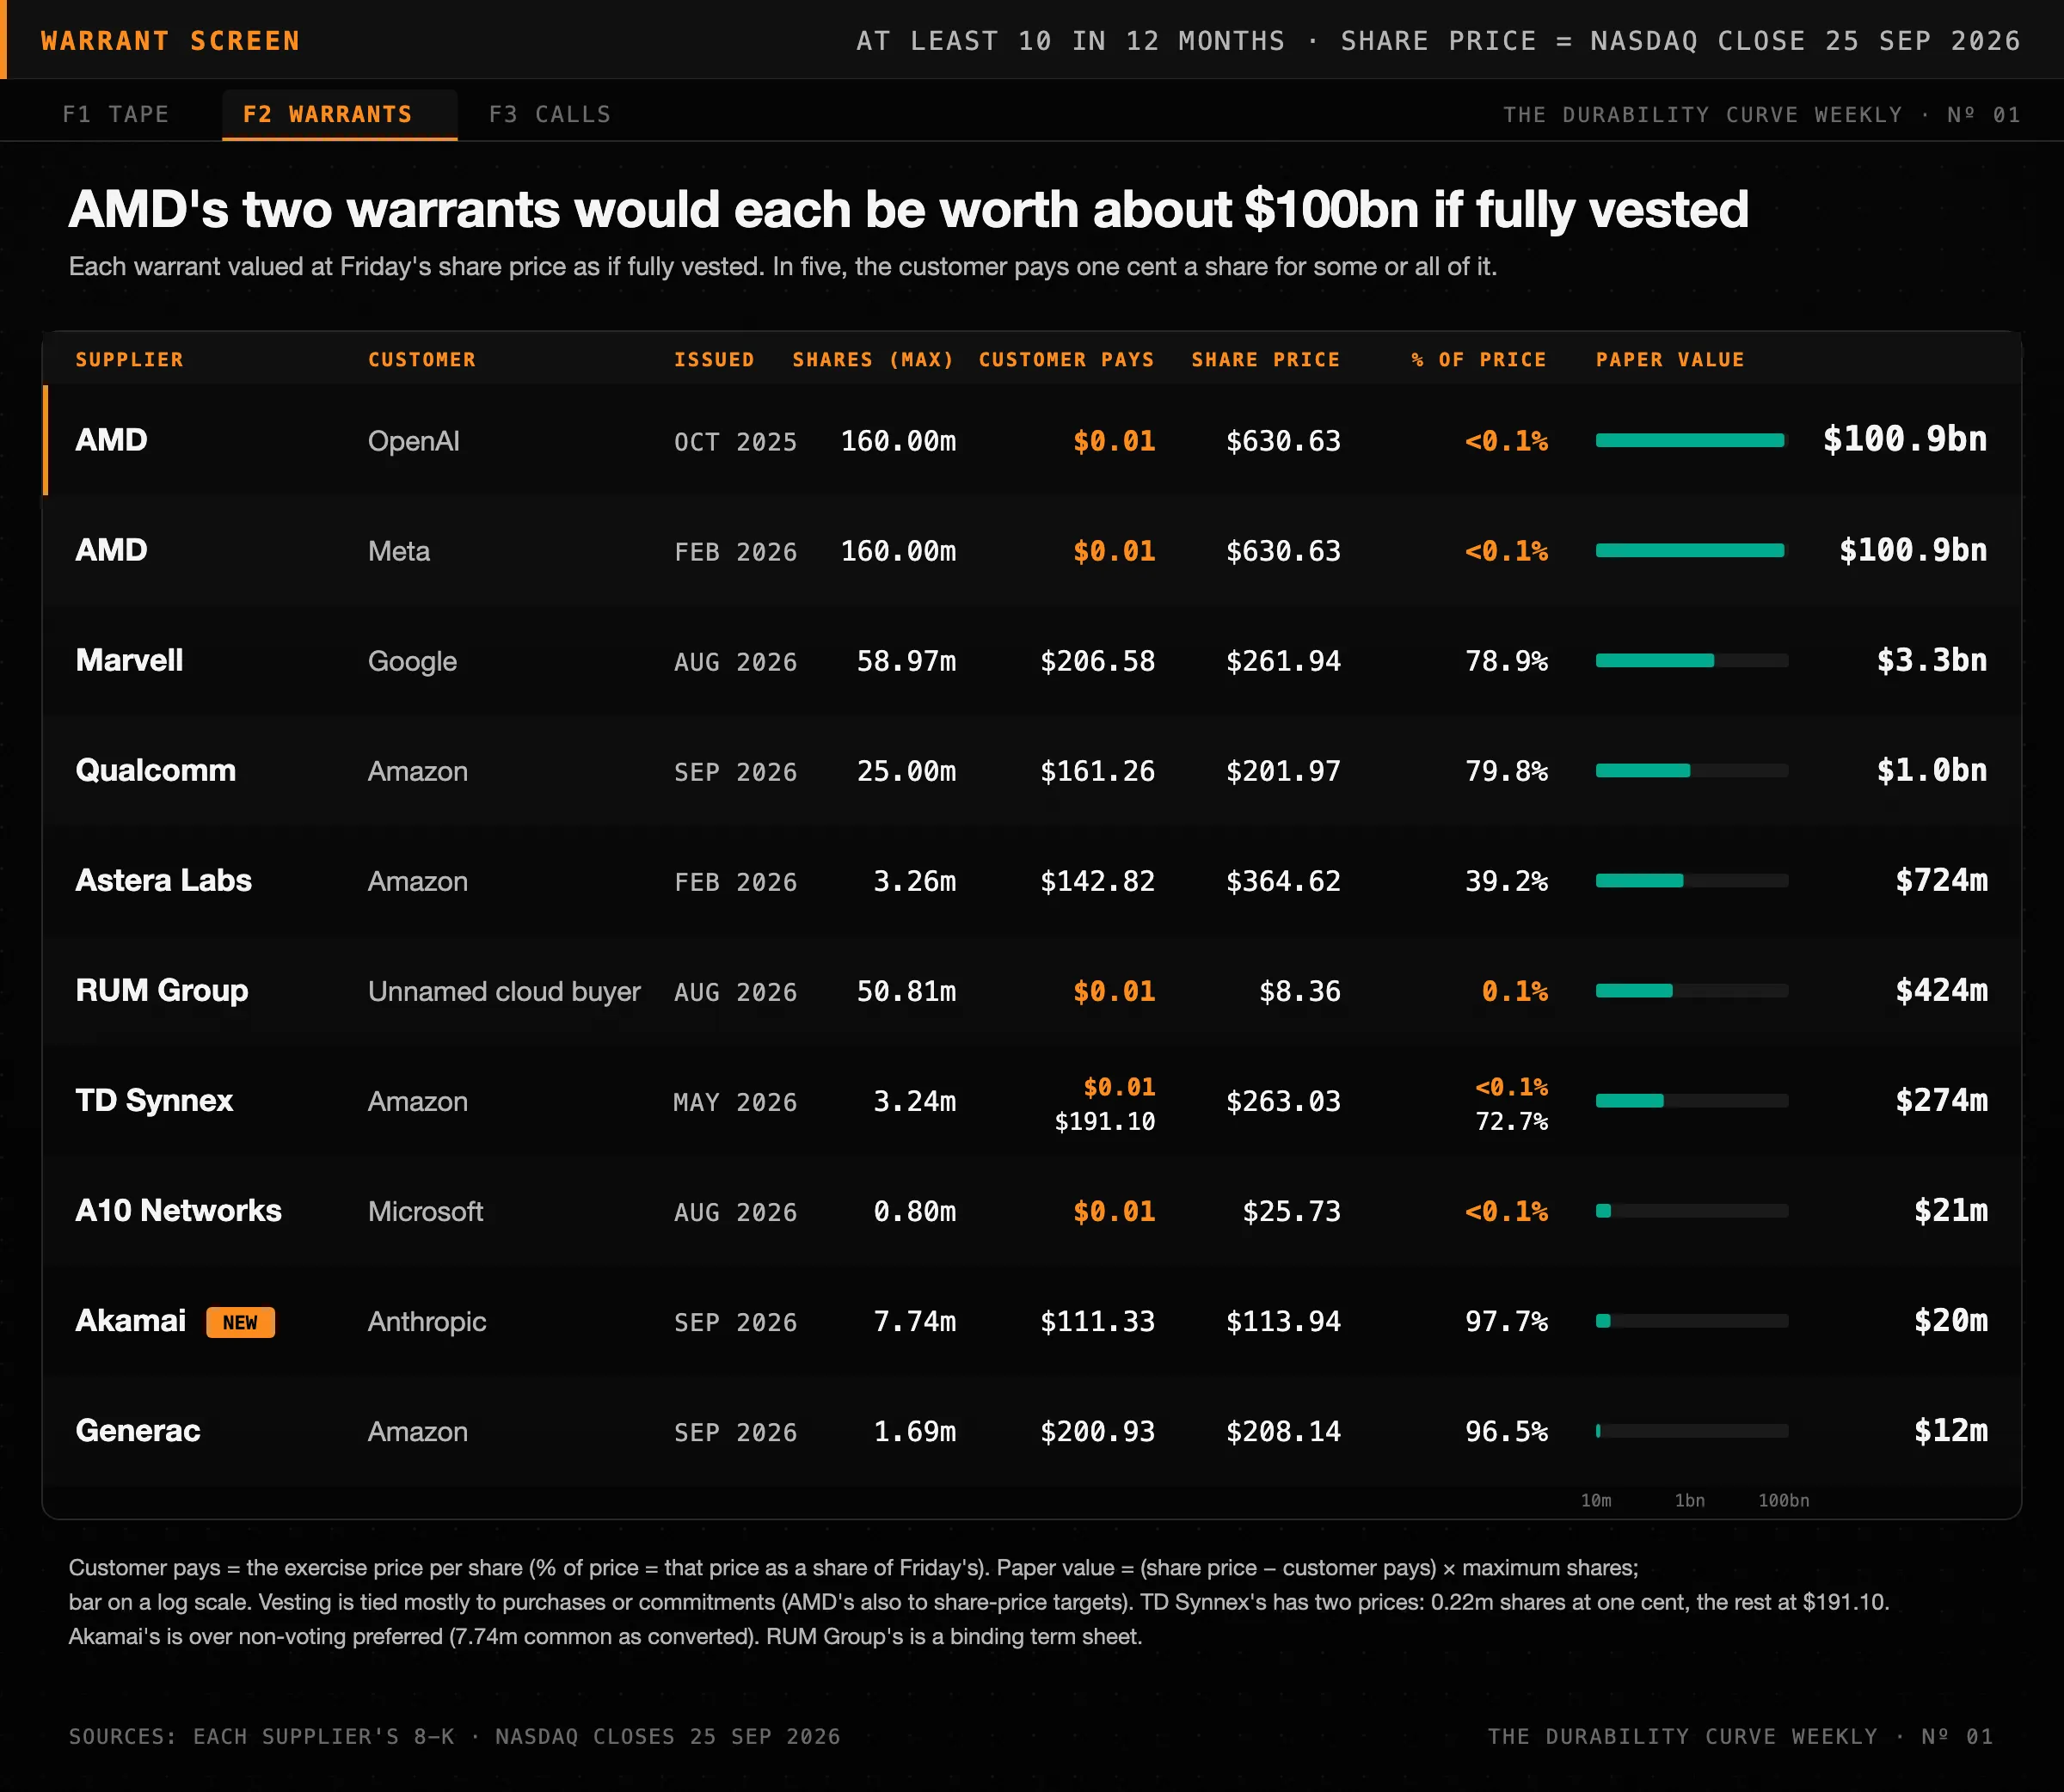Click the $12m paper value
The width and height of the screenshot is (2064, 1792).
point(1951,1430)
